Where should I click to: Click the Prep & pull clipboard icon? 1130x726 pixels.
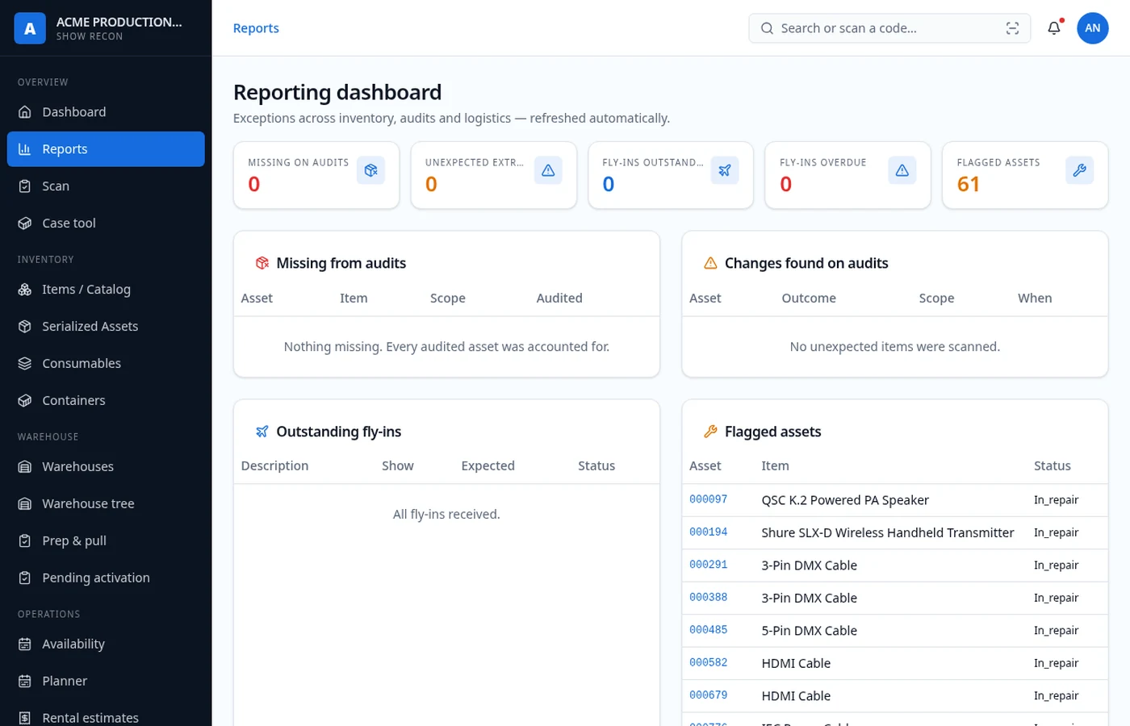25,541
